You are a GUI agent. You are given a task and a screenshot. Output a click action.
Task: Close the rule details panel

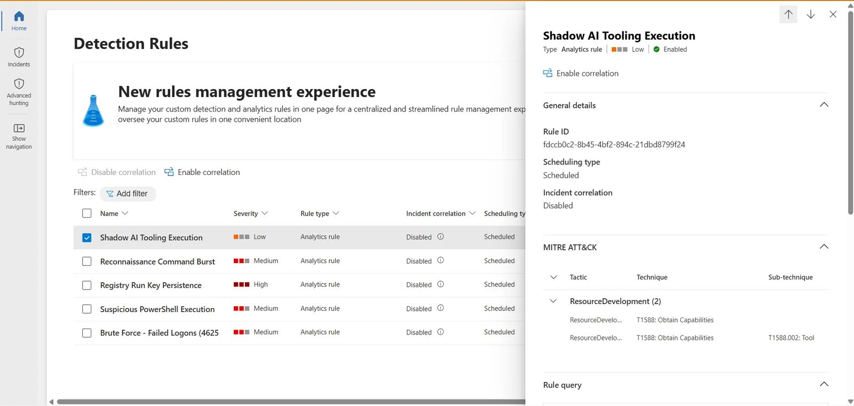click(x=833, y=14)
